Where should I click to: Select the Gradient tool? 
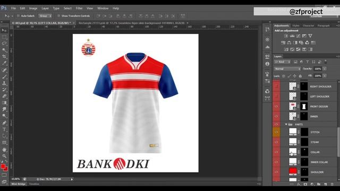point(4,103)
